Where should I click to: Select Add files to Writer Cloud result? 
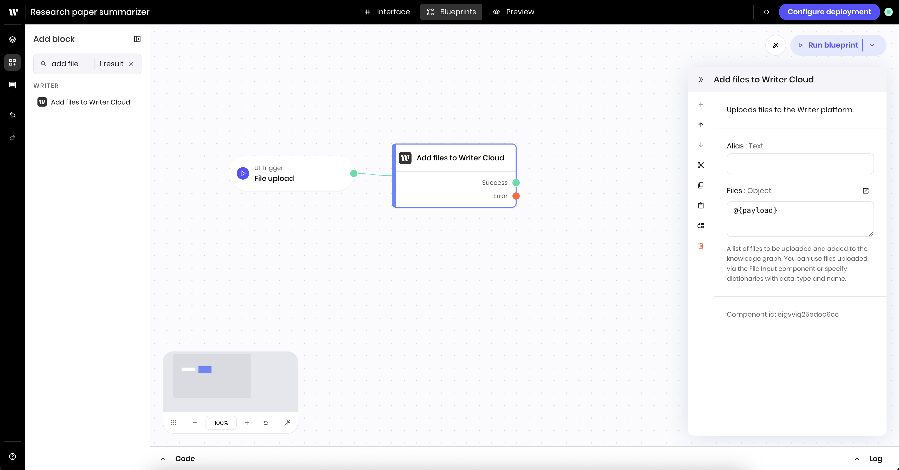90,102
